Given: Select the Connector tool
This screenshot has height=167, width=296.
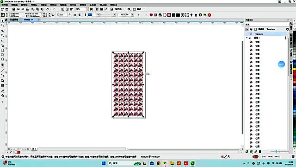Looking at the screenshot, I should [x=2, y=75].
